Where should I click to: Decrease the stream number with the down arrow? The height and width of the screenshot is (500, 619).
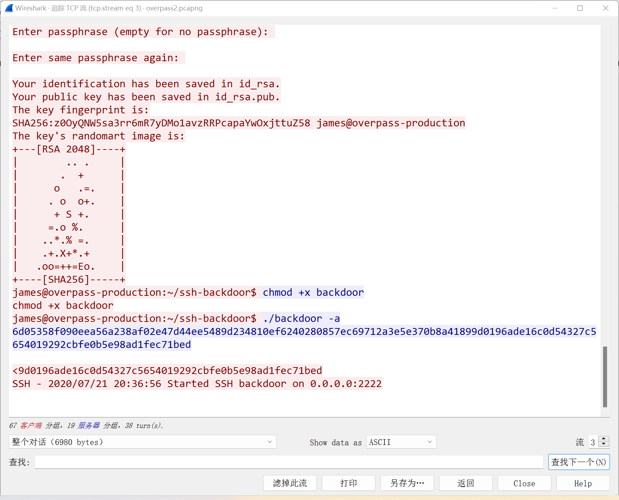[604, 444]
